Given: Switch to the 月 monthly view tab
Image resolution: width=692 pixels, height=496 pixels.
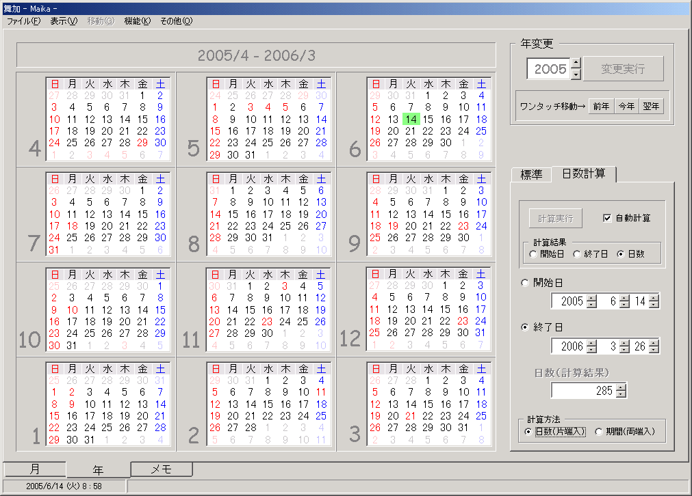Looking at the screenshot, I should tap(34, 469).
